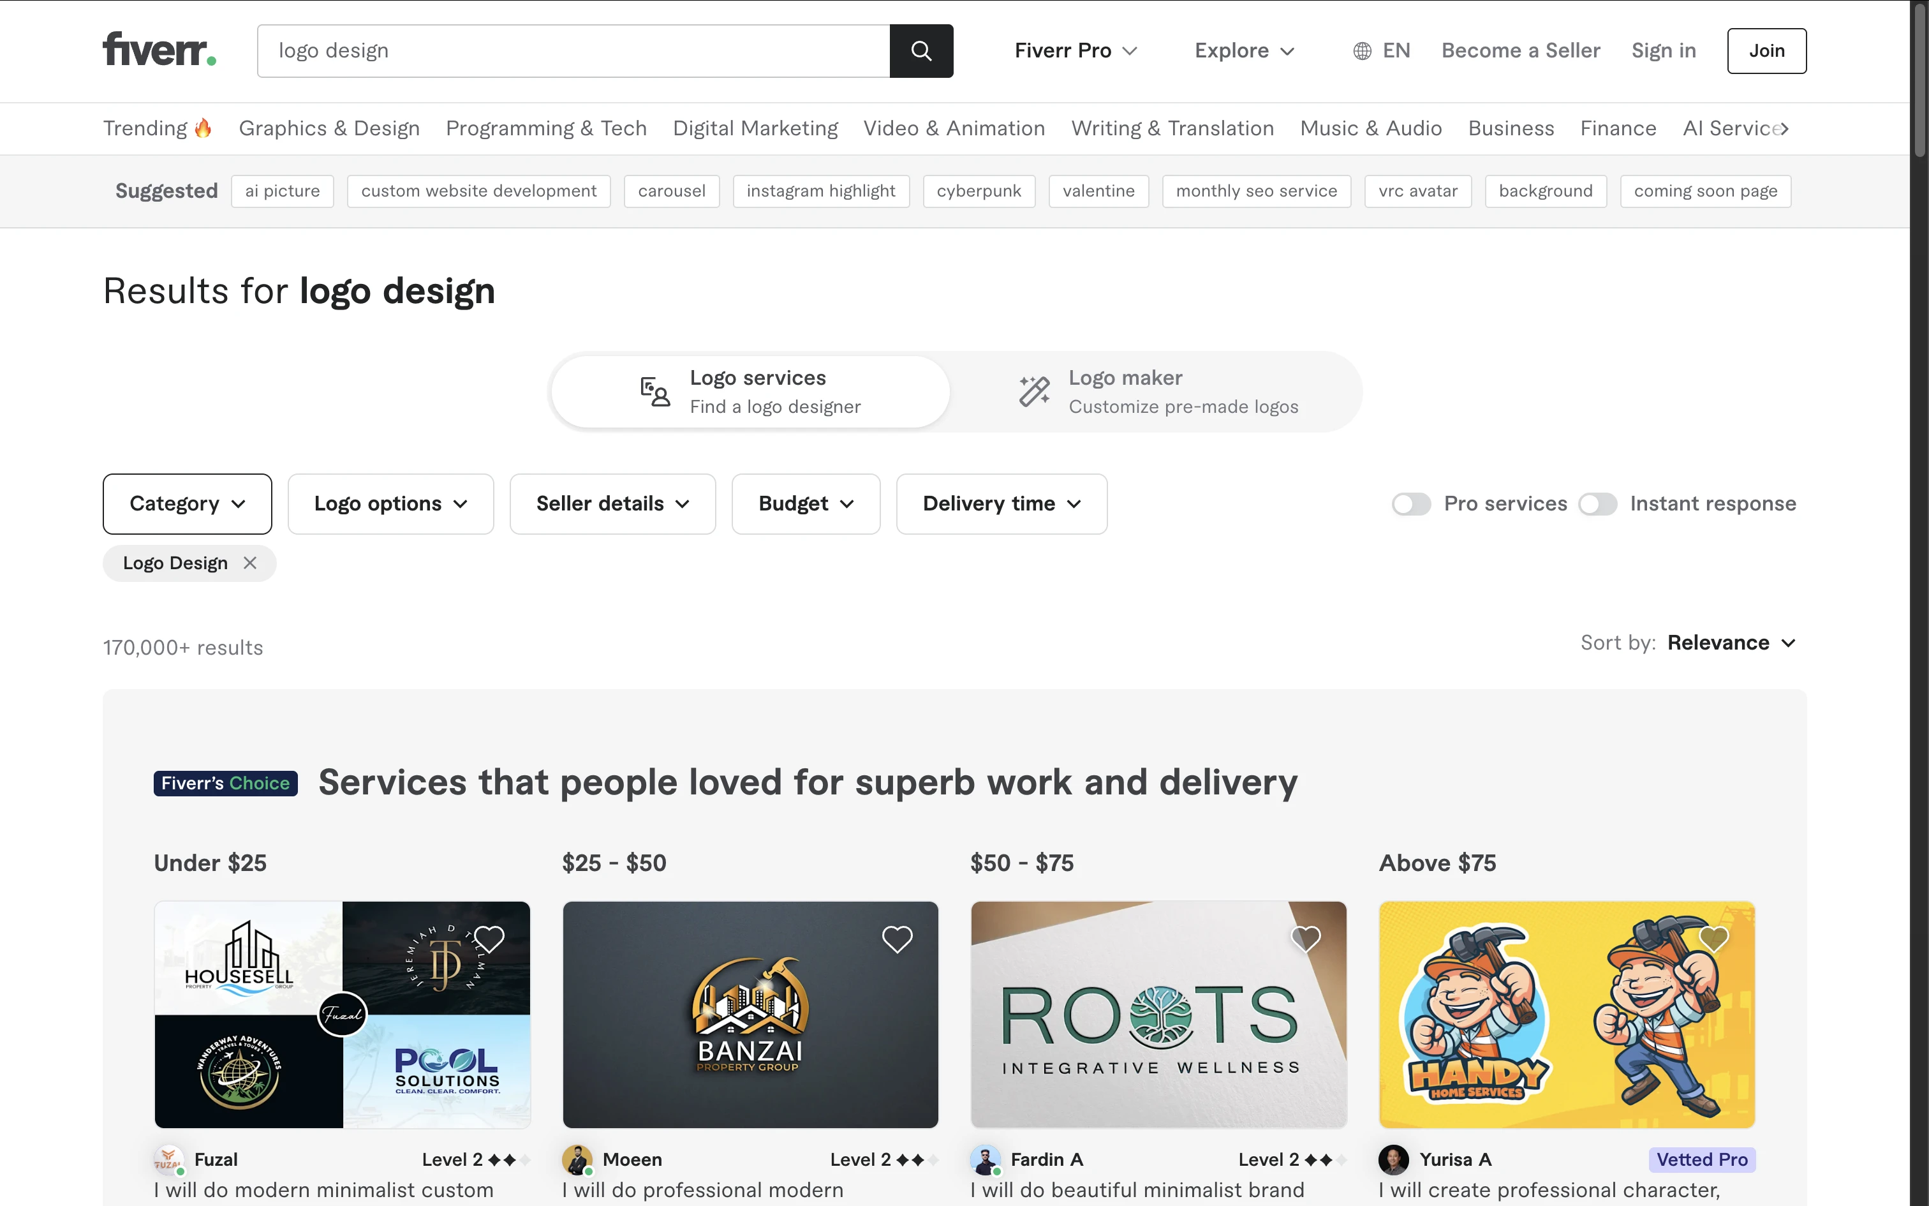Favorite the ROOTS Integrative Wellness gig

pos(1305,939)
